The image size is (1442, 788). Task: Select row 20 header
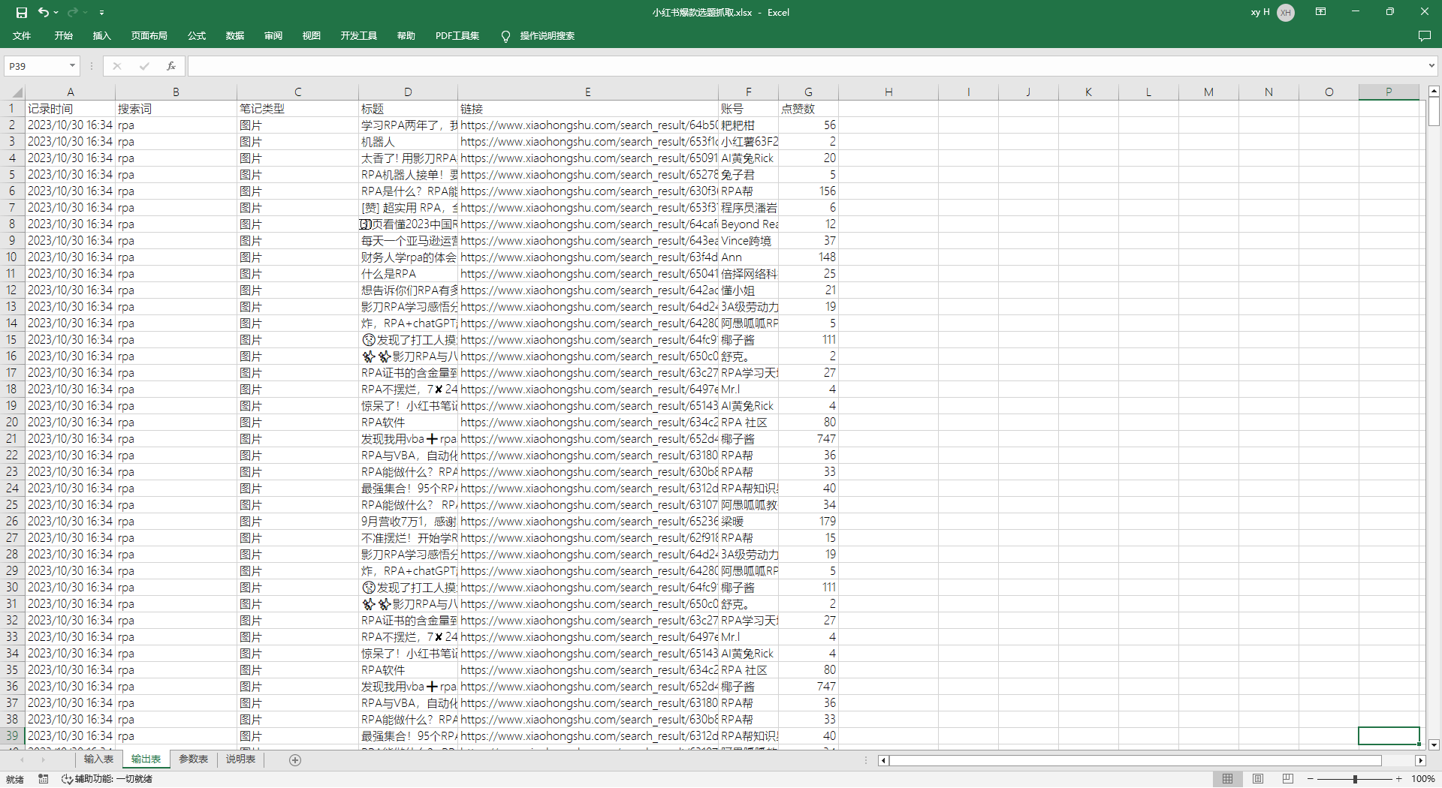[12, 422]
